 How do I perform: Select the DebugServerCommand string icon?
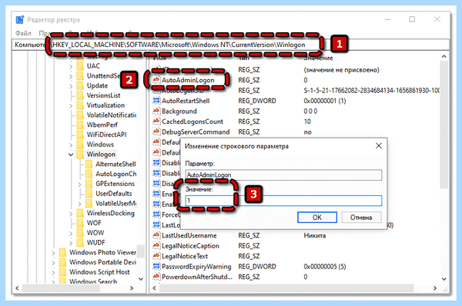click(156, 131)
